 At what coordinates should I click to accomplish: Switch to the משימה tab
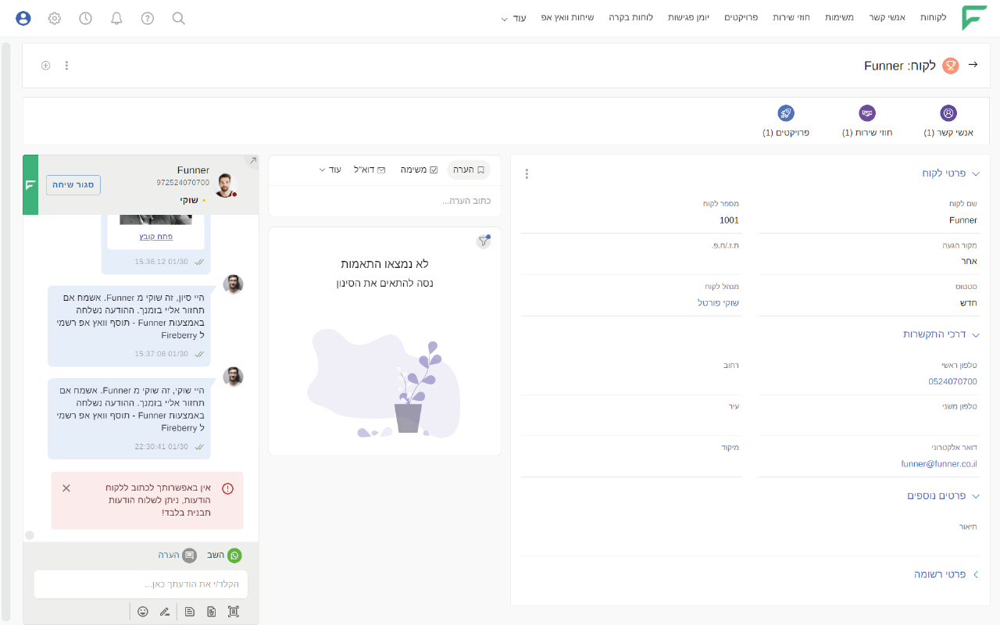pyautogui.click(x=420, y=170)
